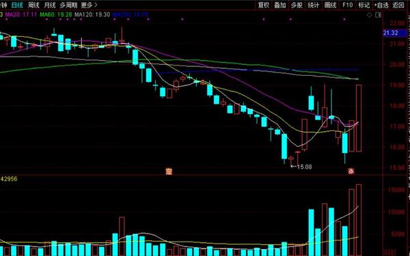Open the F10 company info page
410x256 pixels.
348,5
